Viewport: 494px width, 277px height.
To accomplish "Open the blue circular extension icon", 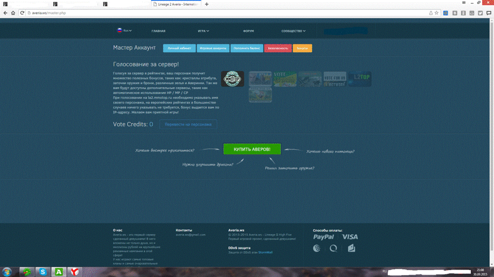I will tap(446, 13).
